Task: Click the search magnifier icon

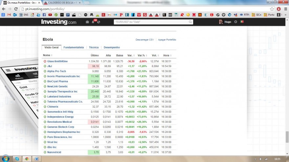Action: click(x=190, y=22)
